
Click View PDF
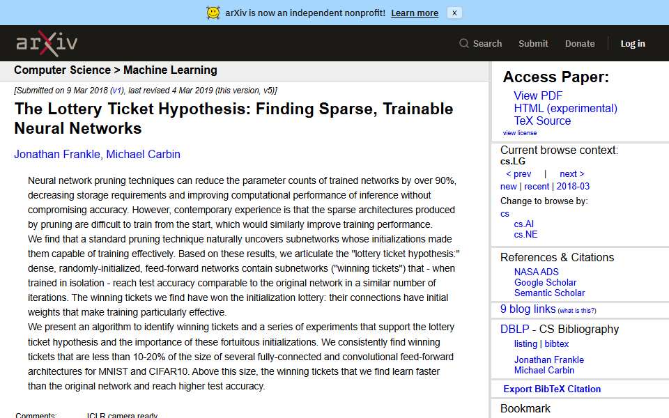(537, 95)
